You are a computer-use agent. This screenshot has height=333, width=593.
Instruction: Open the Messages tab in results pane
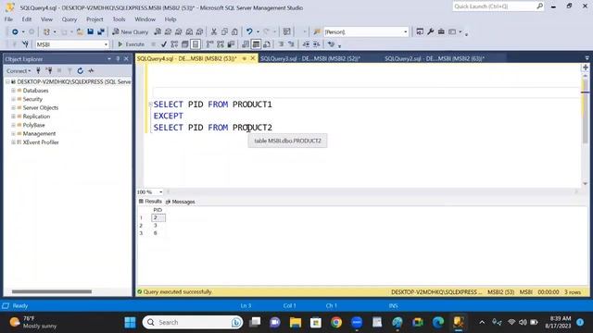[x=181, y=202]
